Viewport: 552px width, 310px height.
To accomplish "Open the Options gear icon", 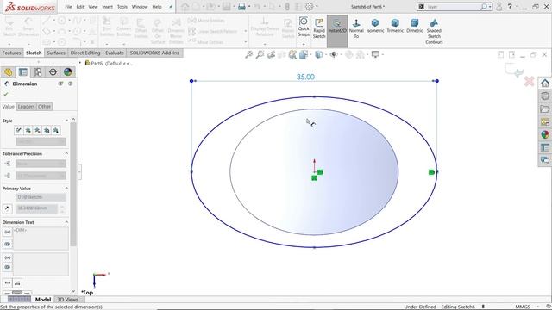I will pos(309,6).
